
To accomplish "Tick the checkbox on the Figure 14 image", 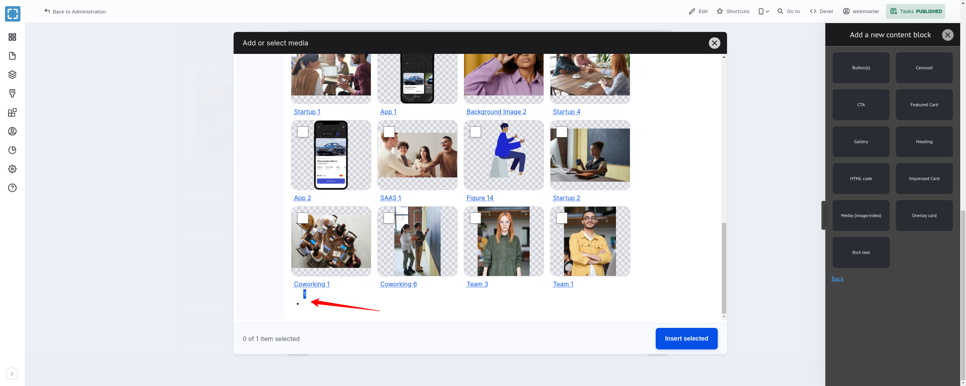I will [x=475, y=132].
